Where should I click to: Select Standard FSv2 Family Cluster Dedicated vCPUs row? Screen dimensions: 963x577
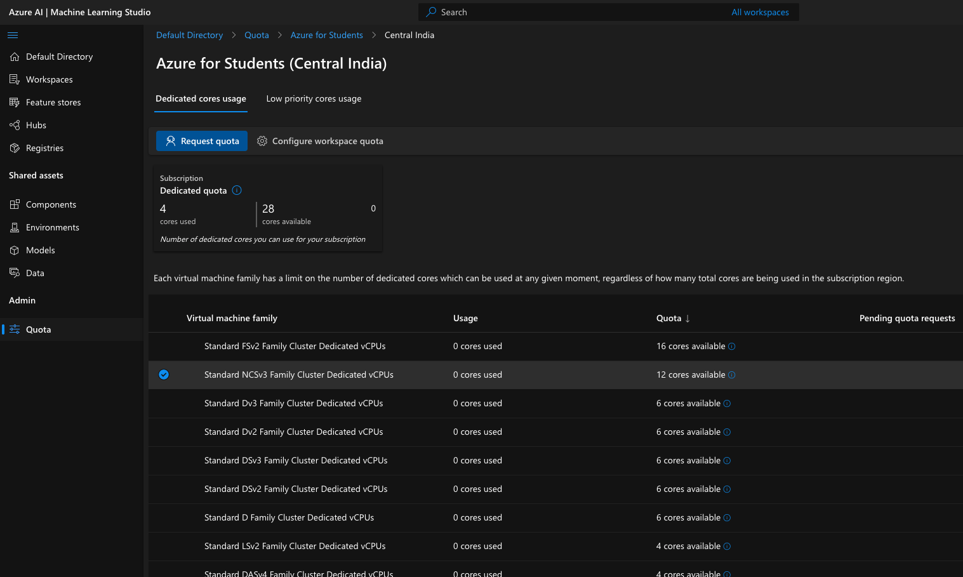(555, 347)
